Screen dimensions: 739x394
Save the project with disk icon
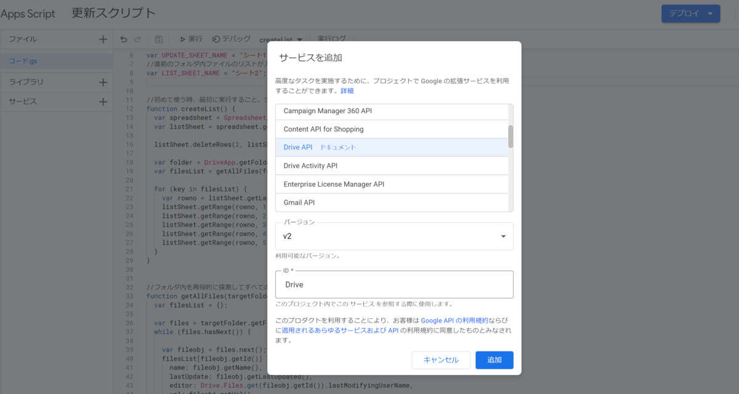pos(158,39)
